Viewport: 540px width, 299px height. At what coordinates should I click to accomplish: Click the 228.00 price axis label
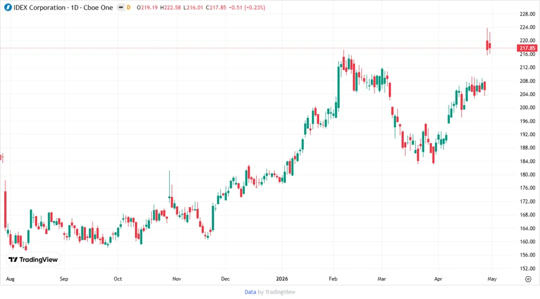pyautogui.click(x=527, y=14)
